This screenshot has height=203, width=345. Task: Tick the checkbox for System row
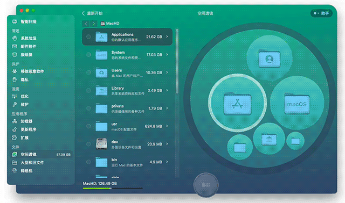[x=88, y=55]
